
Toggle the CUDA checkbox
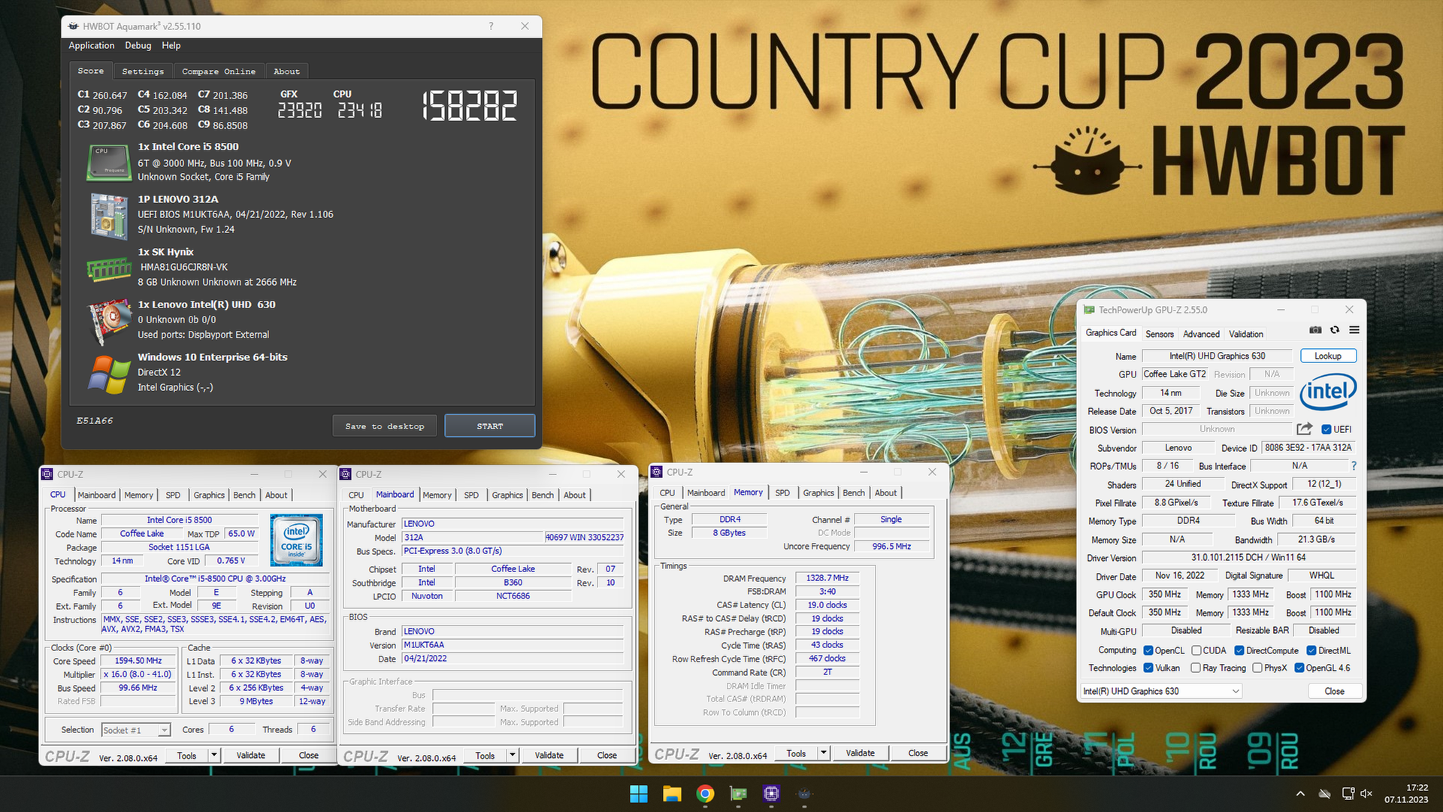(1196, 650)
